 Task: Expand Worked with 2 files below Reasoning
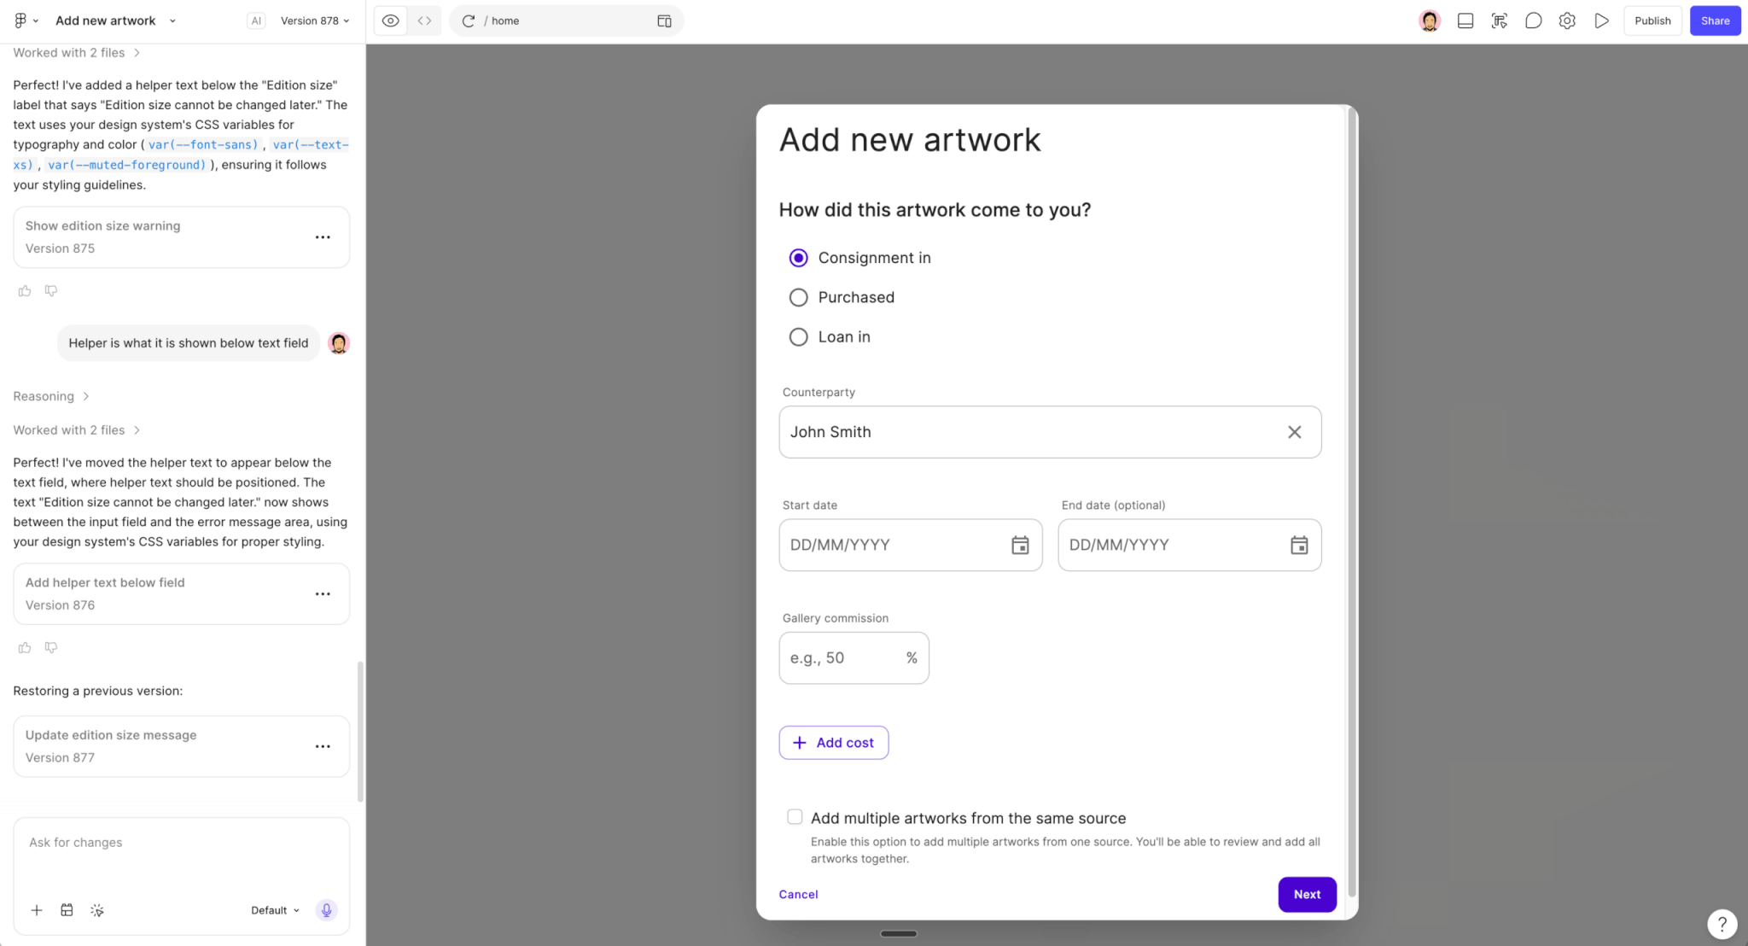[x=76, y=430]
